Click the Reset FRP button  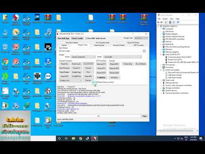pyautogui.click(x=64, y=76)
